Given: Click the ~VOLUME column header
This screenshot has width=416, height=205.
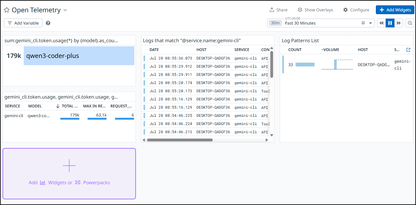Looking at the screenshot, I should click(x=330, y=50).
